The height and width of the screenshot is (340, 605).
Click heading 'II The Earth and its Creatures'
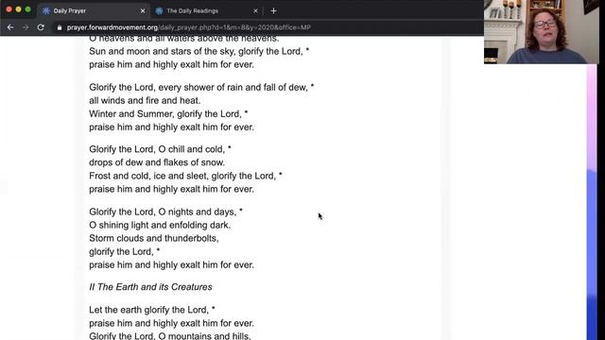(150, 287)
